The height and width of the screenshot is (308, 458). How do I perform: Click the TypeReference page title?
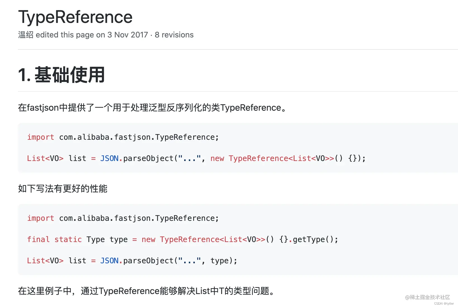pos(75,17)
